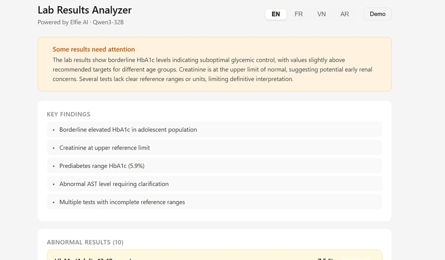This screenshot has height=260, width=445.
Task: Click the ABNORMAL RESULTS (10) heading
Action: point(85,242)
